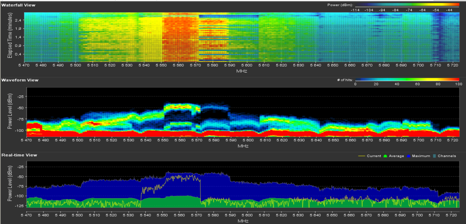Select the Real-time View panel title
Viewport: 466px width, 224px height.
coord(20,155)
